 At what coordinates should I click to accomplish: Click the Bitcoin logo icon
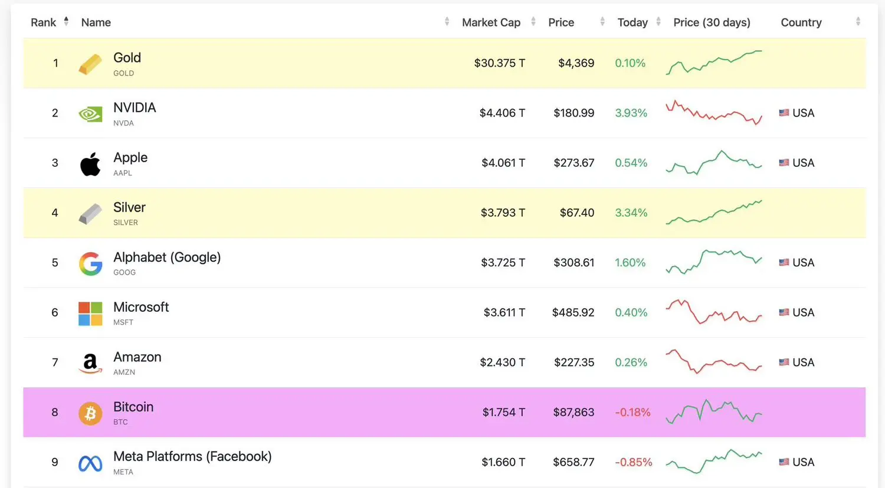click(90, 413)
